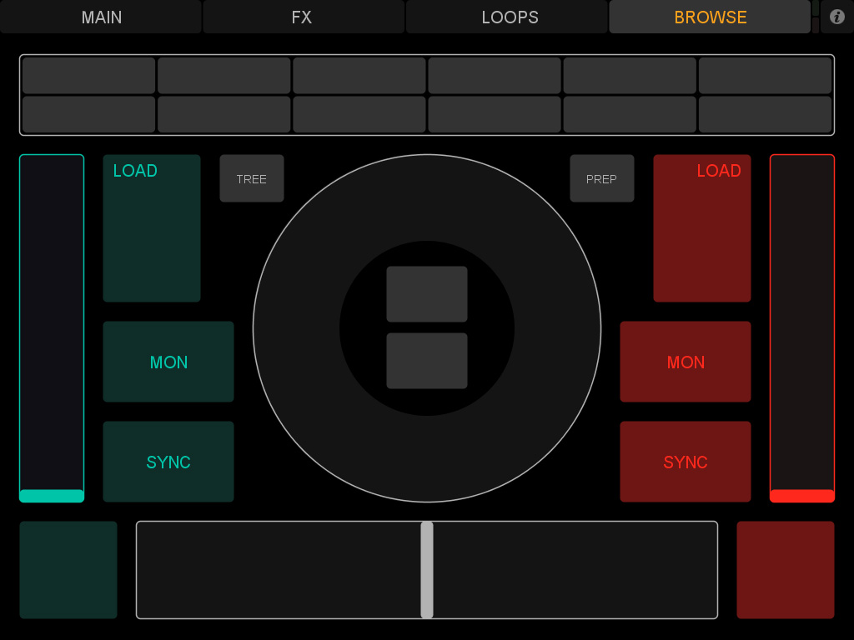Tap the unlabeled teal pad at the bottom-left
This screenshot has width=854, height=640.
click(68, 570)
